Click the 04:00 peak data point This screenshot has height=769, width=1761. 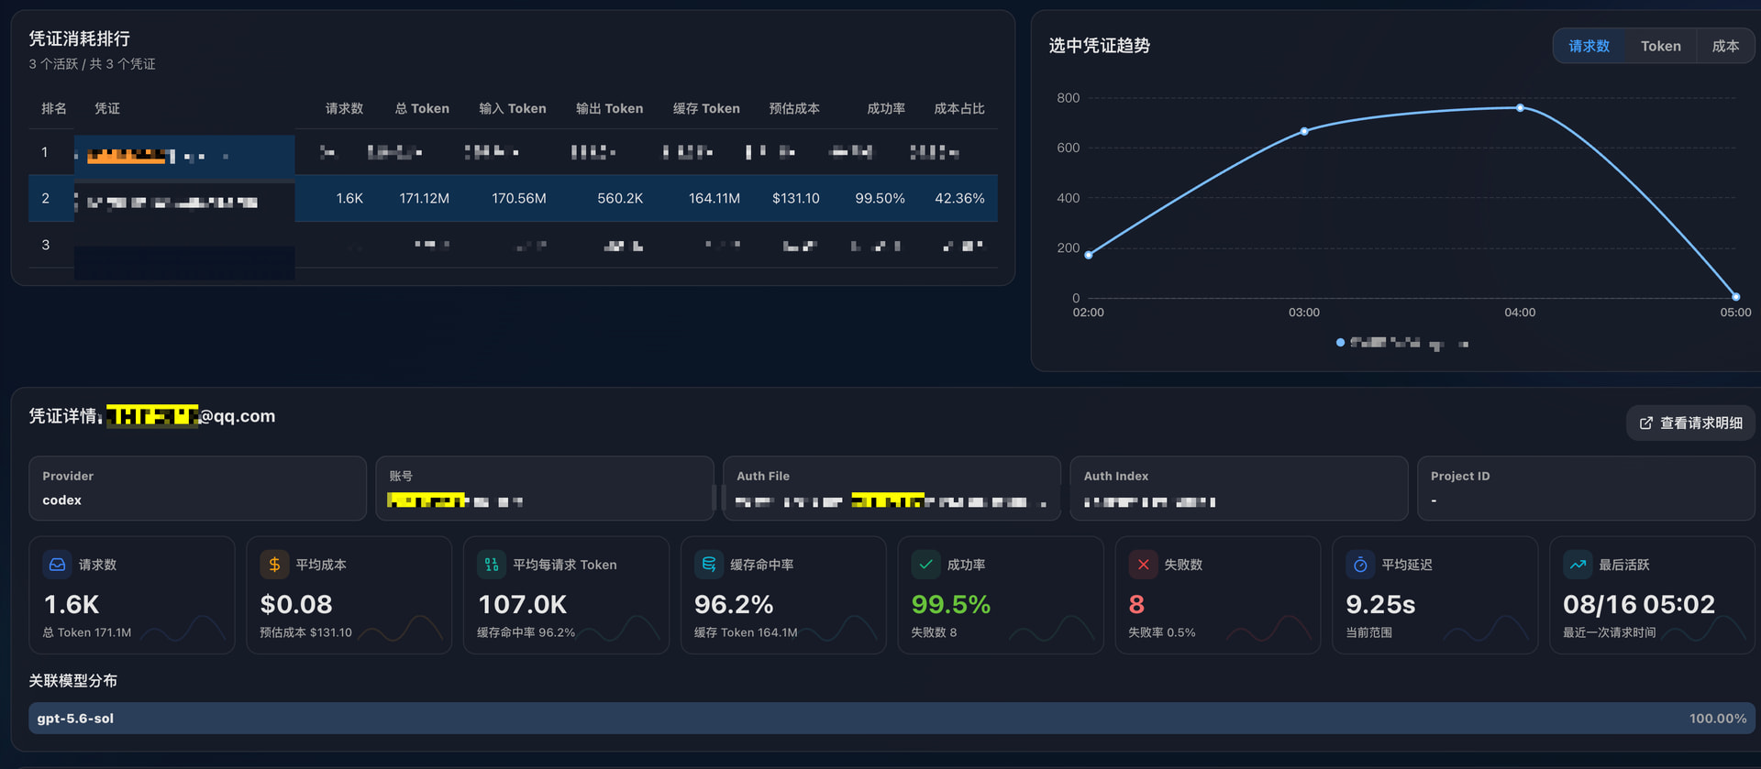(1520, 108)
